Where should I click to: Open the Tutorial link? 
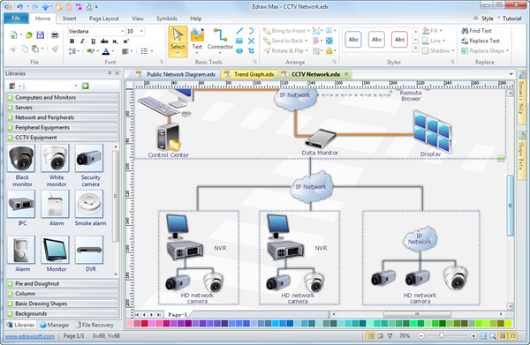point(511,19)
